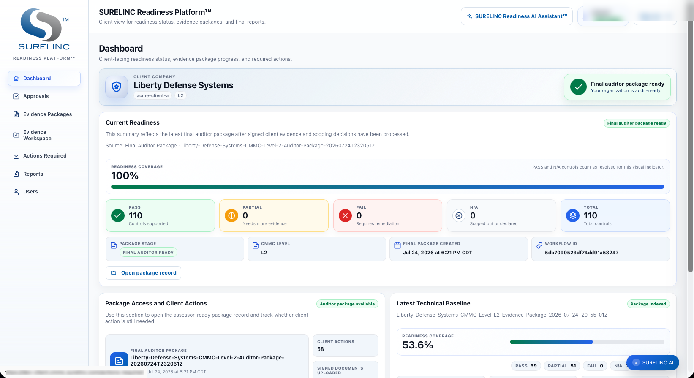Viewport: 694px width, 378px height.
Task: Click the sparkle icon in AI Assistant button
Action: click(469, 16)
